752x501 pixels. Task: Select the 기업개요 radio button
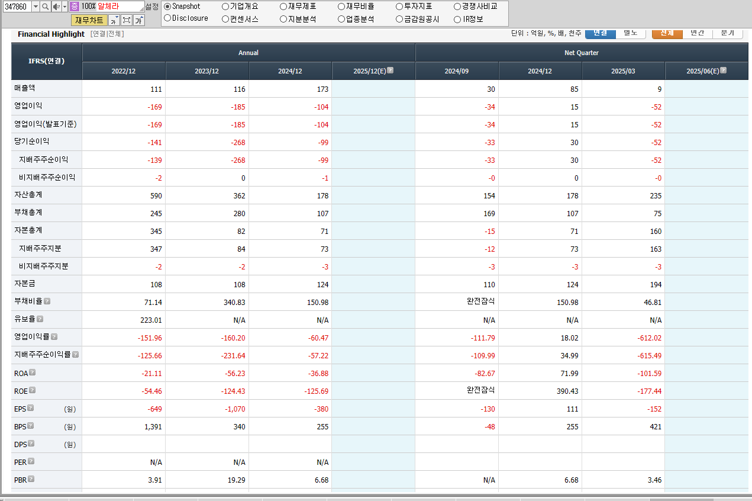pyautogui.click(x=225, y=7)
